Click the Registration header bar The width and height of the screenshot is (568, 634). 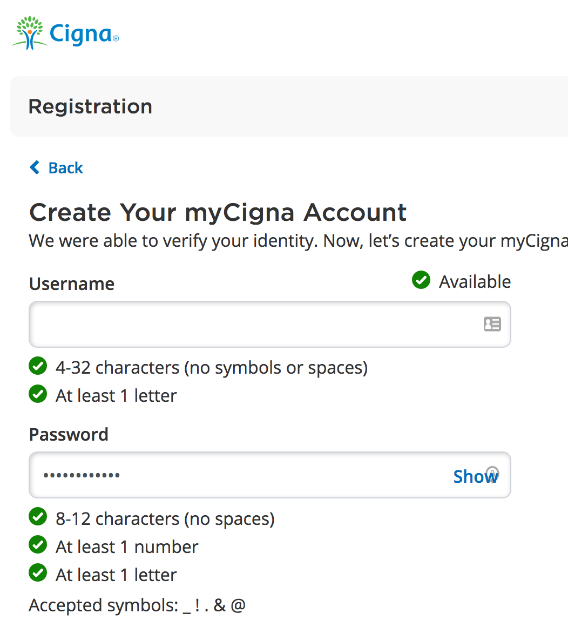(x=289, y=106)
